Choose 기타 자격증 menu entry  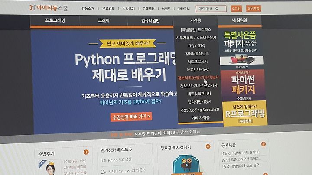(201, 118)
